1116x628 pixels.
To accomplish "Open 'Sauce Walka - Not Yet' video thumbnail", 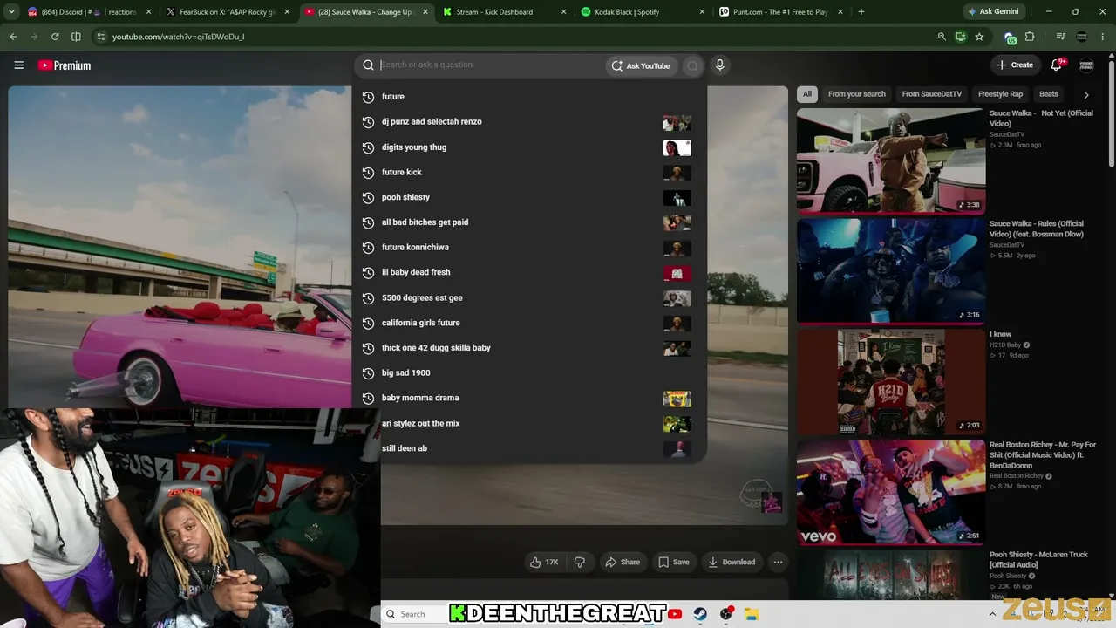I will (891, 160).
